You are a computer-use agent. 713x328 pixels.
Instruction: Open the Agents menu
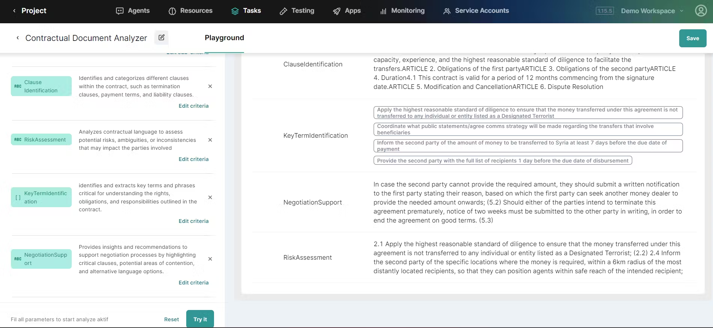click(x=133, y=11)
